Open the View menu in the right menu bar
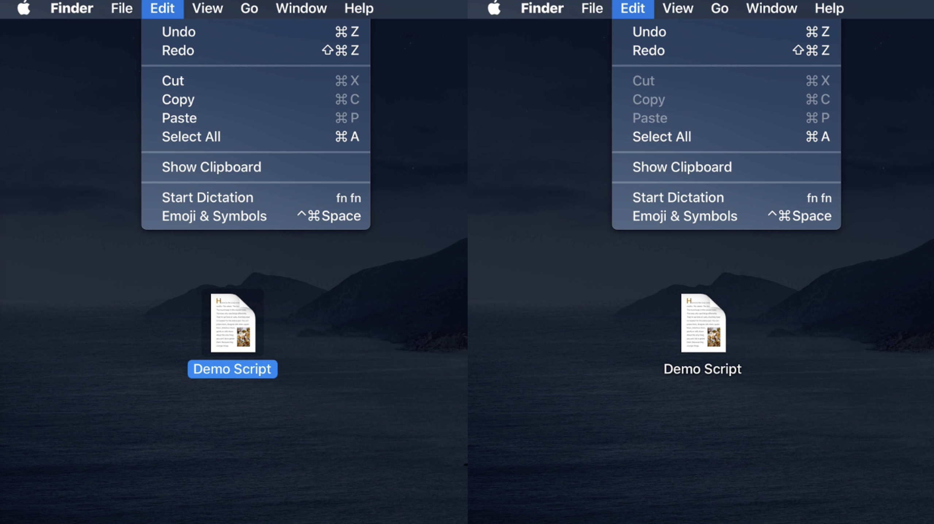The image size is (934, 524). (678, 8)
